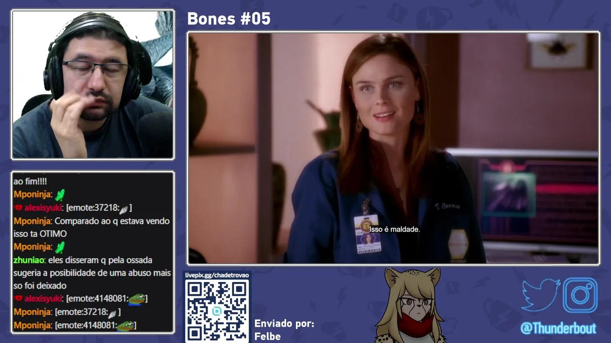Click the 'Enviado por:' label
Viewport: 611px width, 343px height.
tap(284, 324)
